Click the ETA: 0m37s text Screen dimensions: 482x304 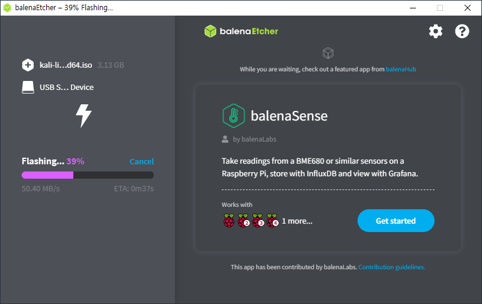tap(133, 189)
